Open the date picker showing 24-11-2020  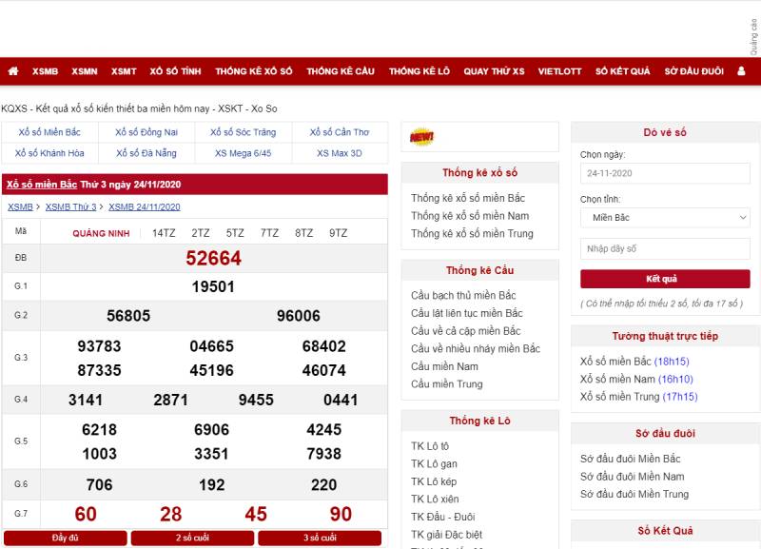tap(665, 174)
